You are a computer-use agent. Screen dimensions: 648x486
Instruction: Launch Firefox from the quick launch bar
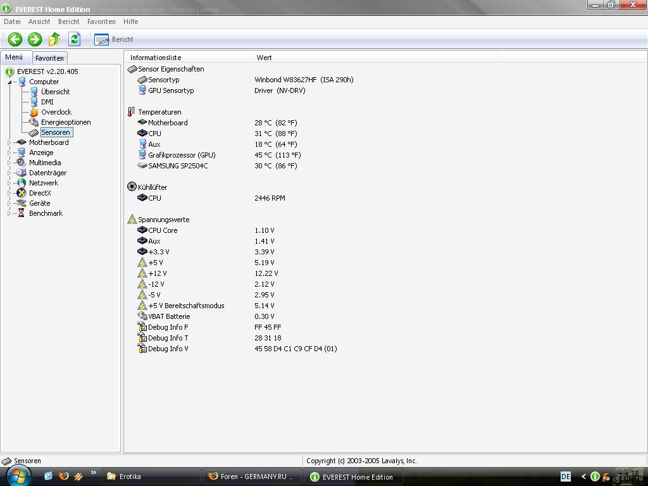click(64, 476)
